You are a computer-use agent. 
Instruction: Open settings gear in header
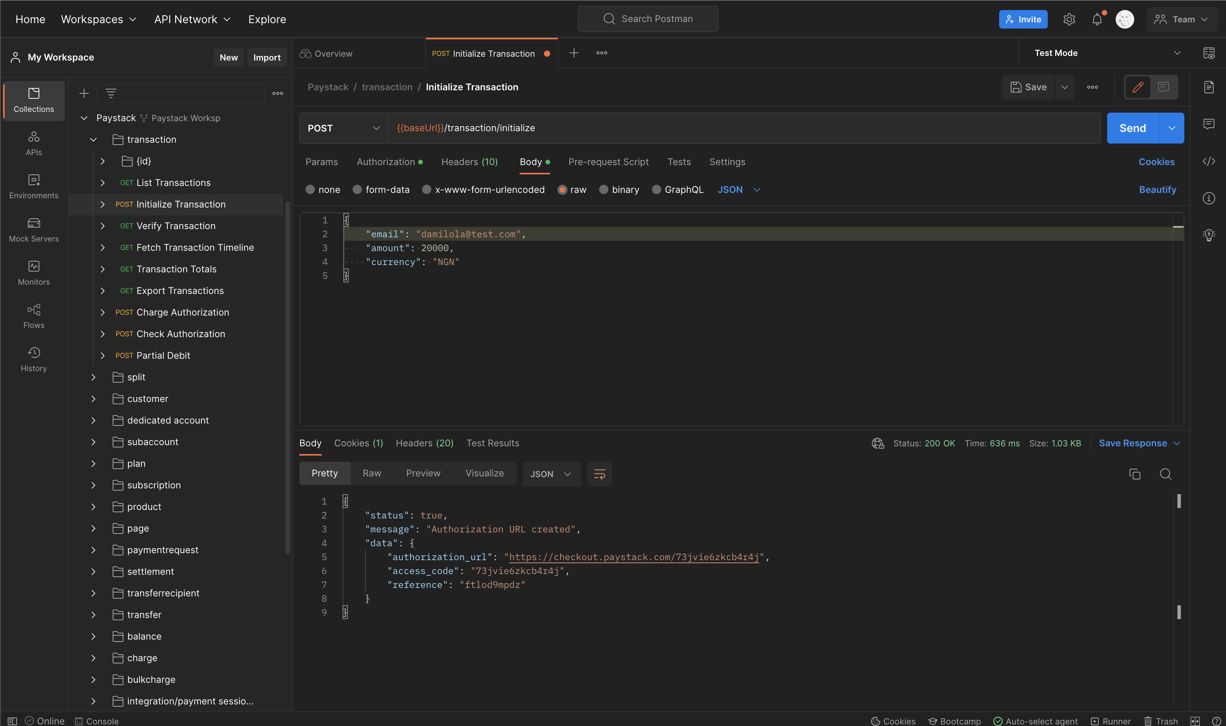click(1069, 19)
